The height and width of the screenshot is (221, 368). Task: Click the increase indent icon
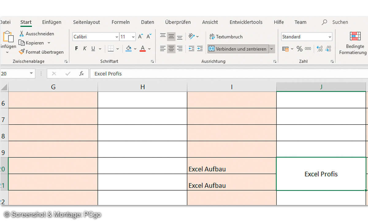pos(200,49)
